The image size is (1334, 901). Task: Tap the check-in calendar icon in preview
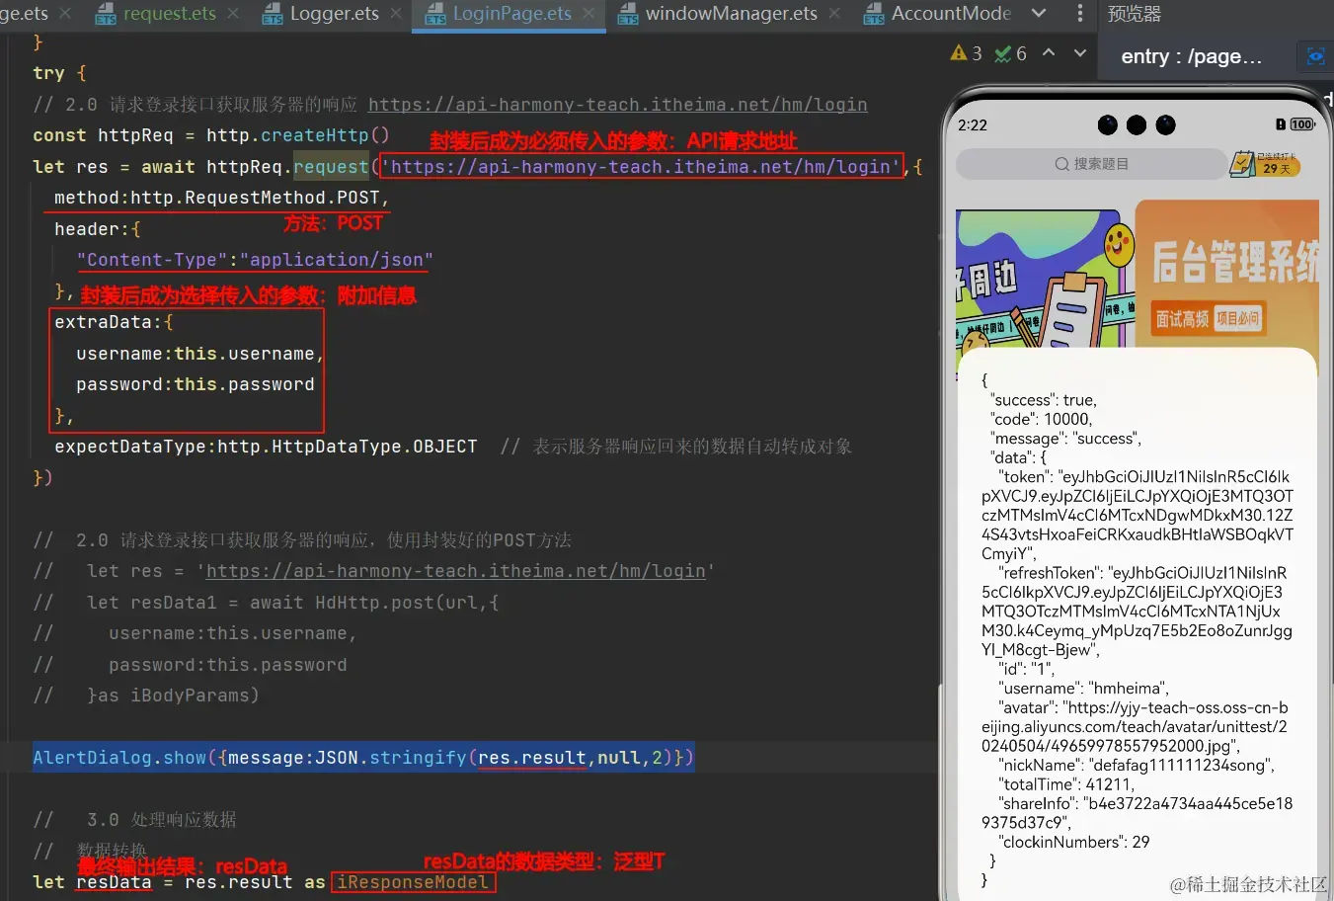[1242, 163]
